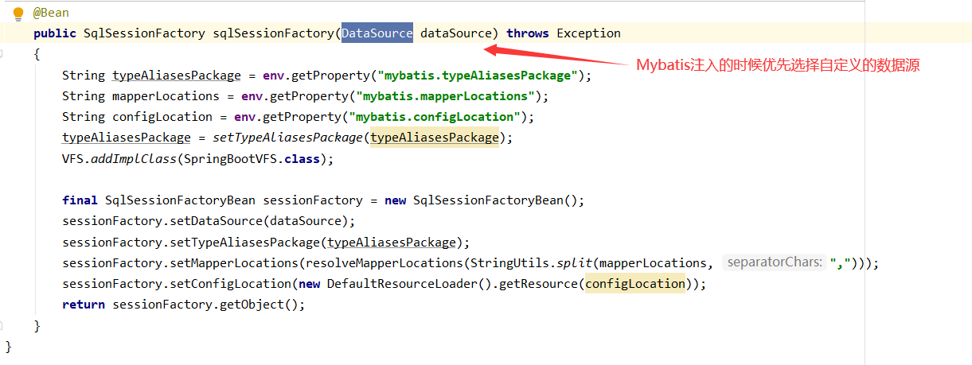972x365 pixels.
Task: Click the "mybatis.configLocation" string literal
Action: click(x=435, y=117)
